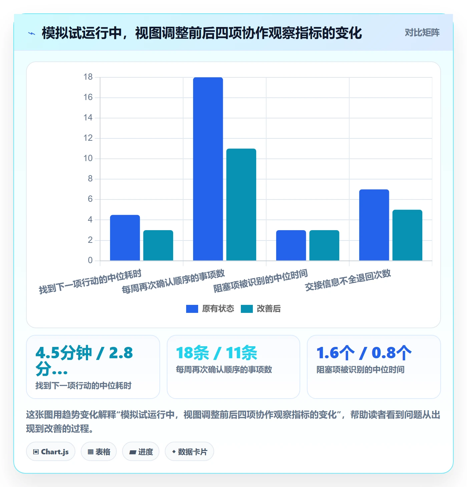
Task: Toggle the 改善后 legend entry
Action: click(261, 309)
